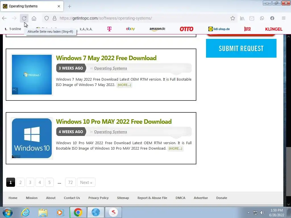291x218 pixels.
Task: Open the t-online bookmark
Action: pyautogui.click(x=13, y=29)
